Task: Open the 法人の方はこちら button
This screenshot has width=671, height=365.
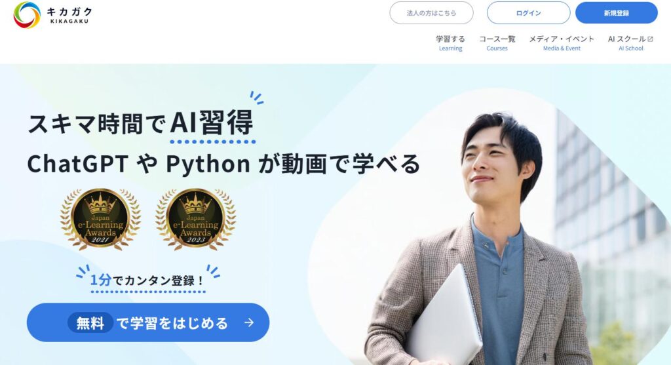Action: [431, 13]
